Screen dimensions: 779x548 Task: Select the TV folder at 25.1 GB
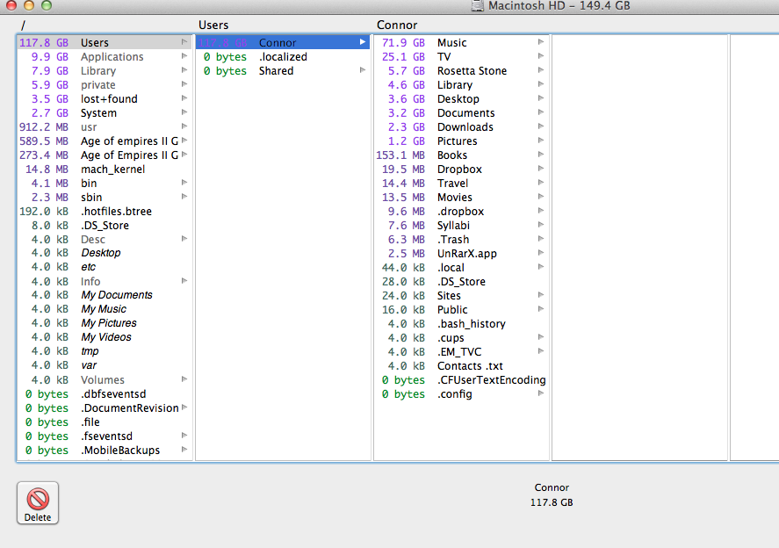tap(462, 56)
